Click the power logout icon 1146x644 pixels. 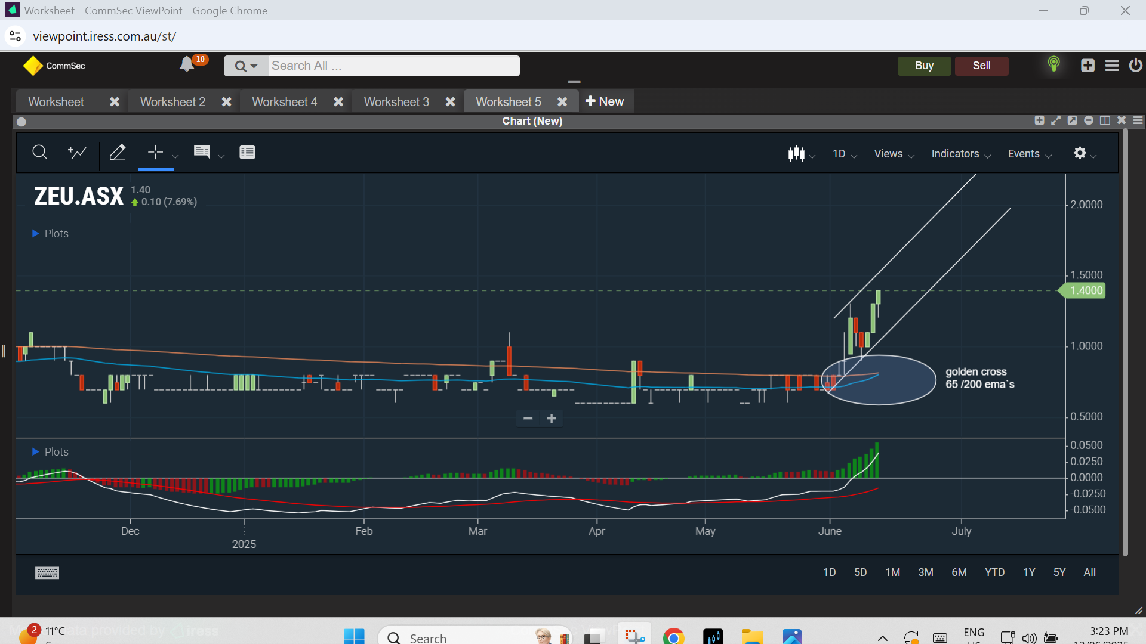(1136, 65)
